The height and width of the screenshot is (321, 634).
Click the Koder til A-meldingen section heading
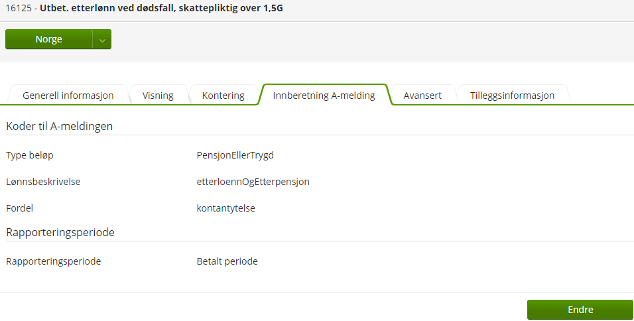[60, 126]
